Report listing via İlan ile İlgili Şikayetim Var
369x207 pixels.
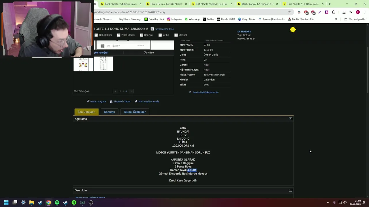point(204,92)
